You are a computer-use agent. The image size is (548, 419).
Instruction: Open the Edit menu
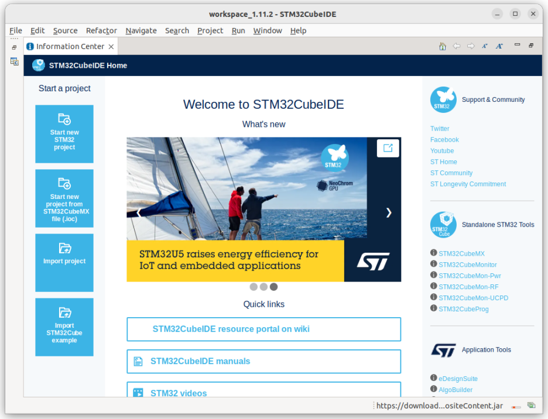tap(37, 31)
